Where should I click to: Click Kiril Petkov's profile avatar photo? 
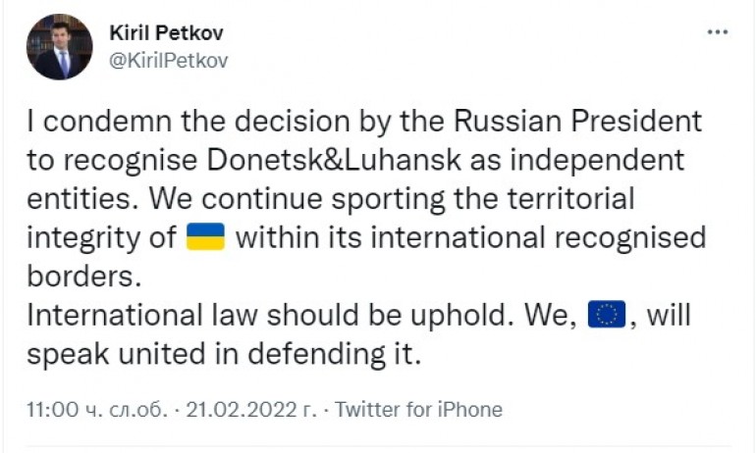coord(59,46)
